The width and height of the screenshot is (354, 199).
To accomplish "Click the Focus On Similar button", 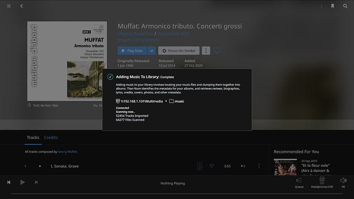I will [x=179, y=51].
